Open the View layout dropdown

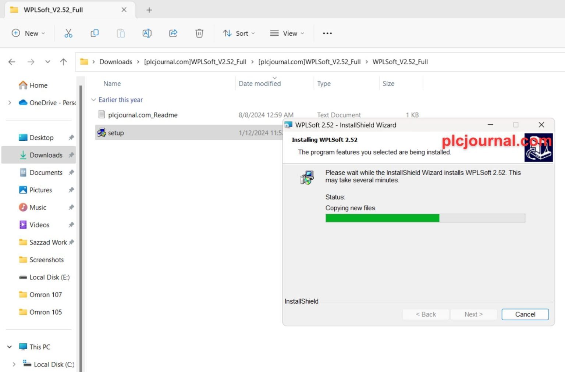pos(287,33)
